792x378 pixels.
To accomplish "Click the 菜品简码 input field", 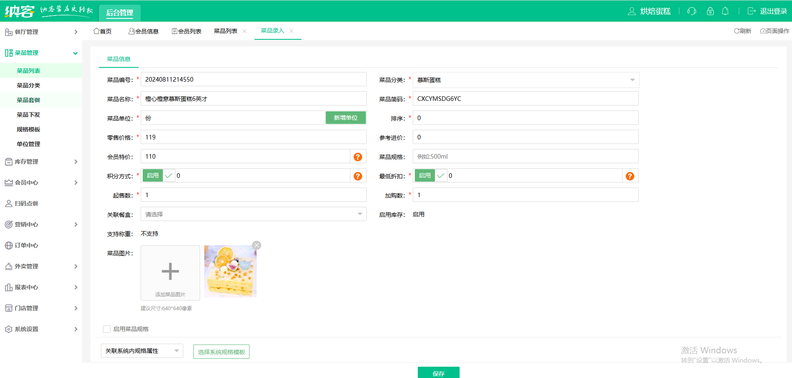I will click(x=526, y=98).
